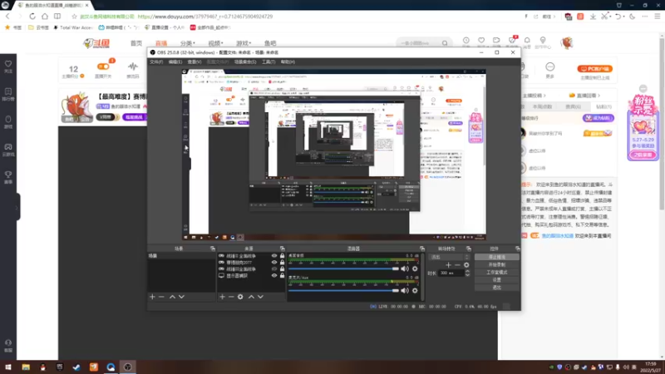Open OBS 查看(V) menu
This screenshot has height=374, width=665.
[x=195, y=62]
